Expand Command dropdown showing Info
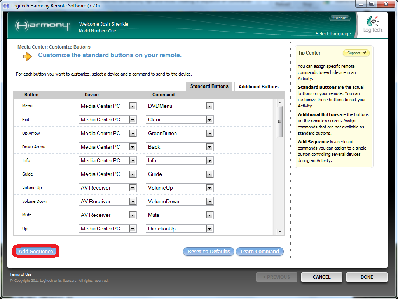Image resolution: width=398 pixels, height=299 pixels. tap(180, 160)
